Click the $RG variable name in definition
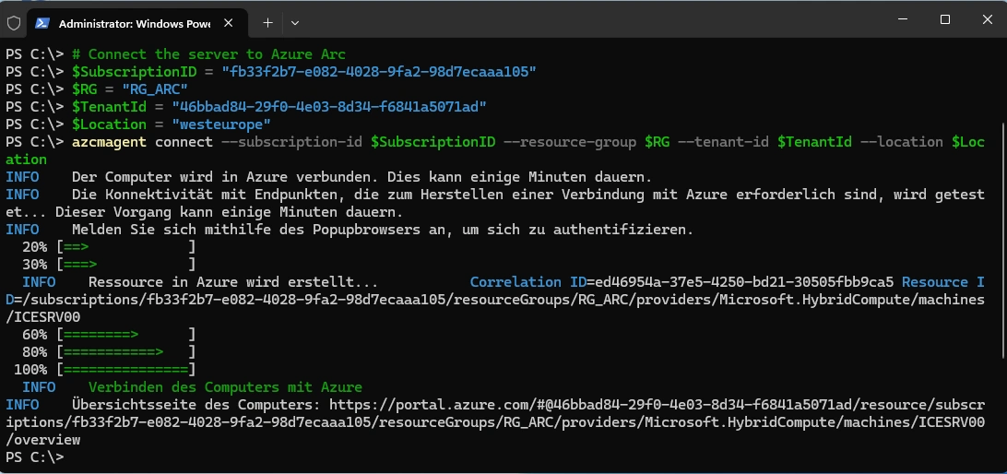This screenshot has height=474, width=1007. click(x=84, y=89)
